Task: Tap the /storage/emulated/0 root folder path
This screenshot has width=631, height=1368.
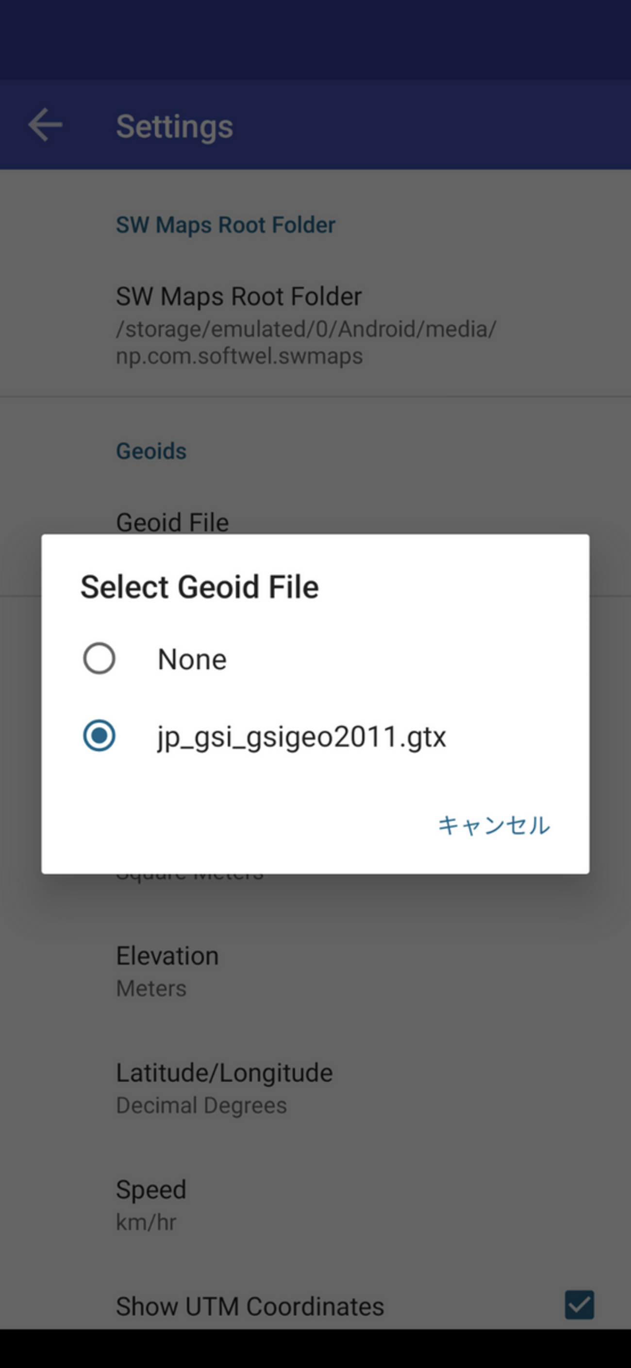Action: 306,342
